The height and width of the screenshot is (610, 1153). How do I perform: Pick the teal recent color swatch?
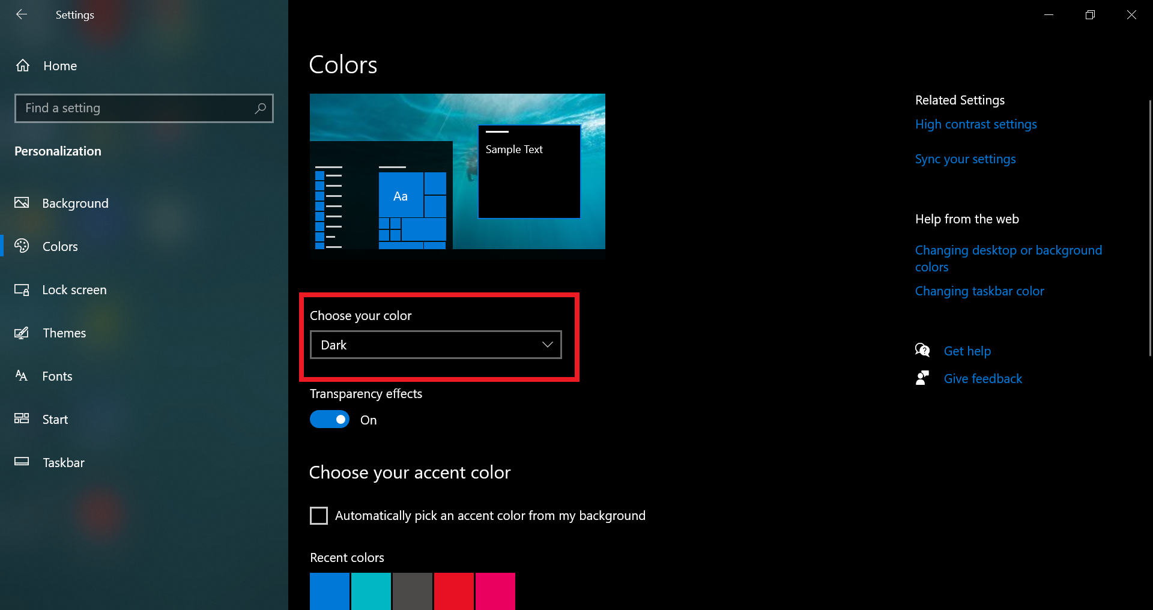(x=371, y=591)
